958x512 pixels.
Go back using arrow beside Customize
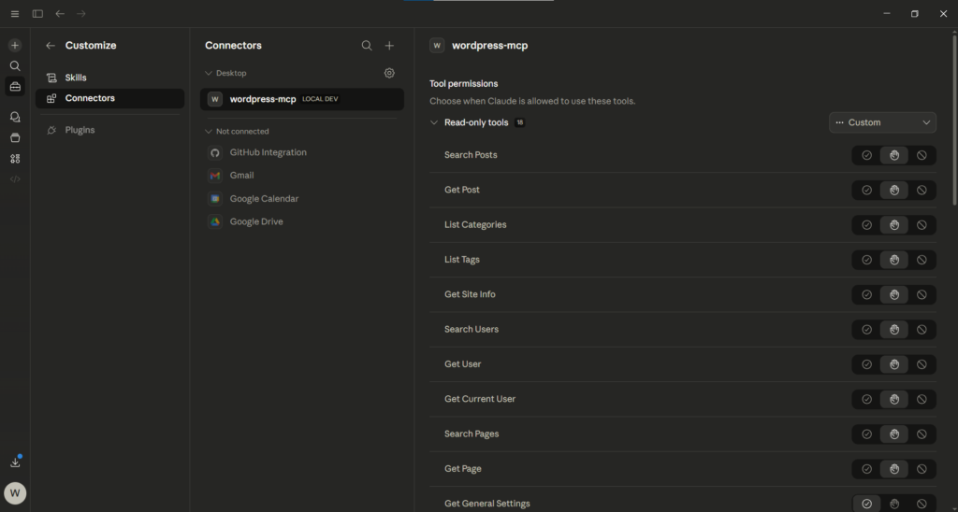pyautogui.click(x=51, y=46)
